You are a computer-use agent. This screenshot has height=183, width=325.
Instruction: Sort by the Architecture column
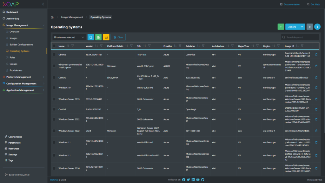[x=228, y=46]
